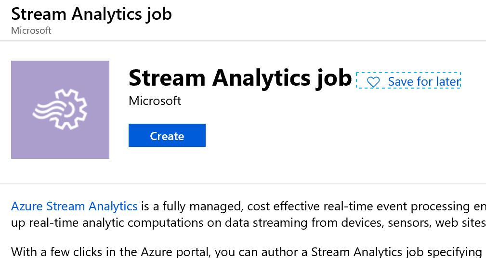This screenshot has height=258, width=486.
Task: Open the Azure Stream Analytics hyperlink
Action: 74,206
